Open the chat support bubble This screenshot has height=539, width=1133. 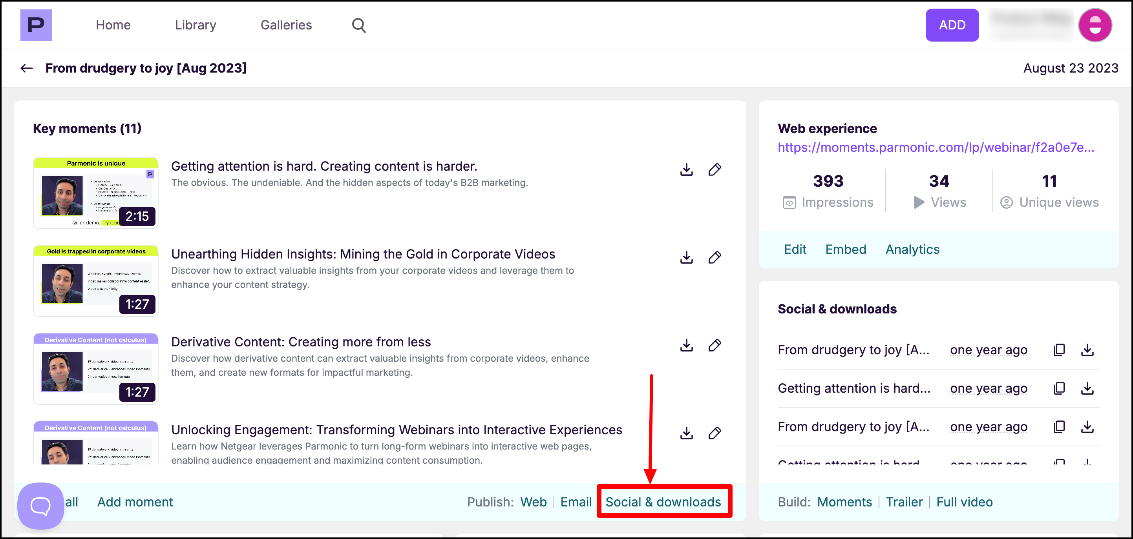tap(40, 506)
